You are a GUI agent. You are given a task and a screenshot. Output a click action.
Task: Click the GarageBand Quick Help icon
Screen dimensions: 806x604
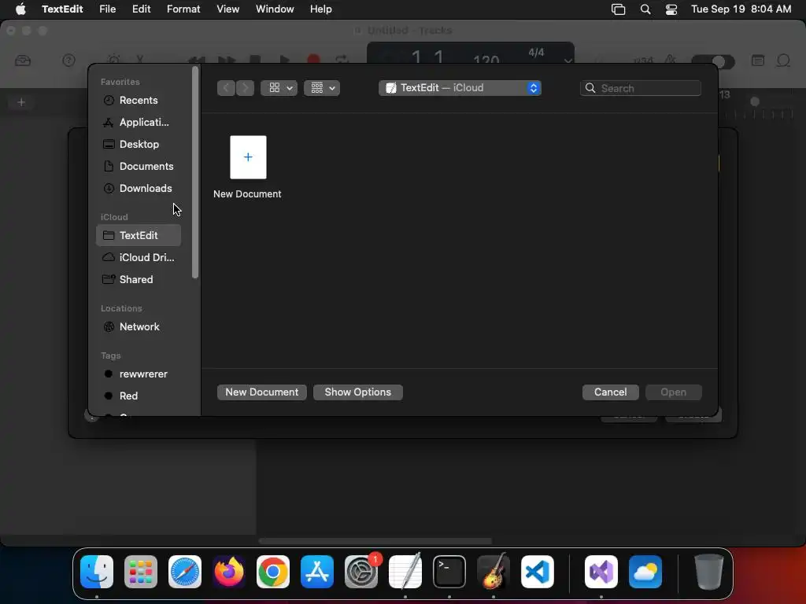[68, 61]
